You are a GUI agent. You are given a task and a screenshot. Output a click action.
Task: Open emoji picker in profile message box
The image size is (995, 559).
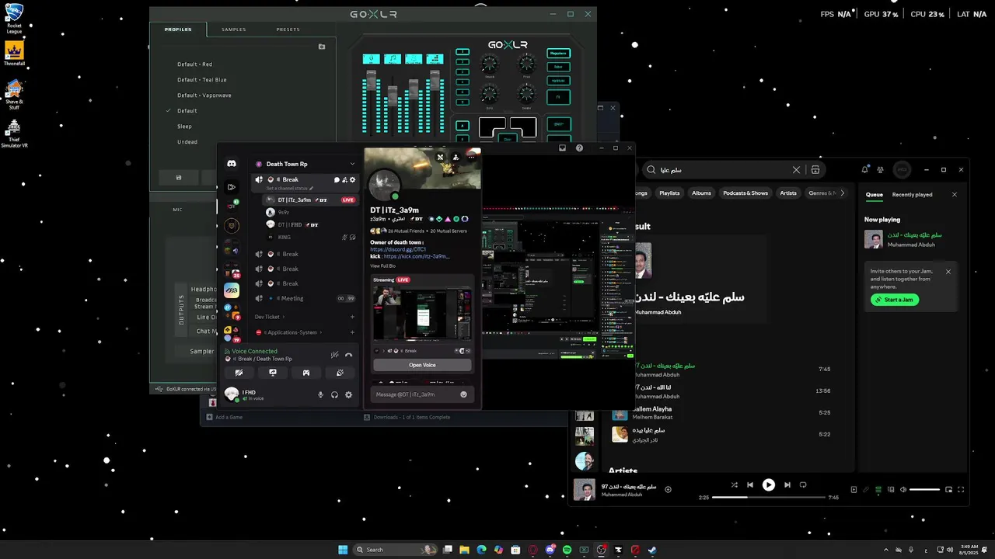(x=464, y=394)
